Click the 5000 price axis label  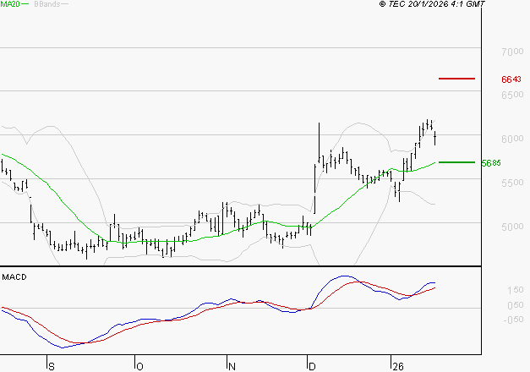512,227
